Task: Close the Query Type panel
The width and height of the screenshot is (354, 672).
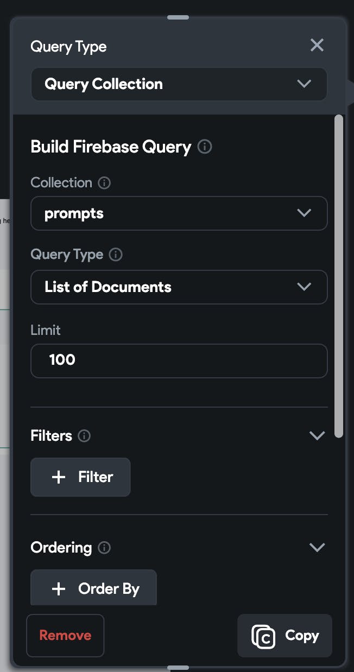Action: pyautogui.click(x=317, y=46)
